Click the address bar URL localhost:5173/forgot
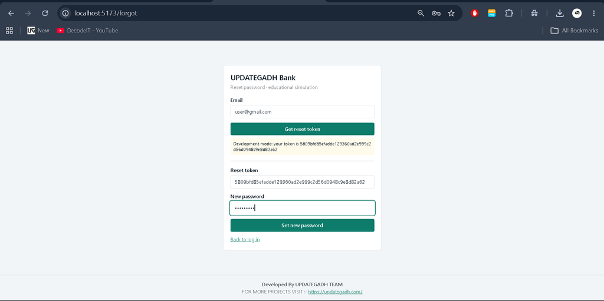 [106, 13]
